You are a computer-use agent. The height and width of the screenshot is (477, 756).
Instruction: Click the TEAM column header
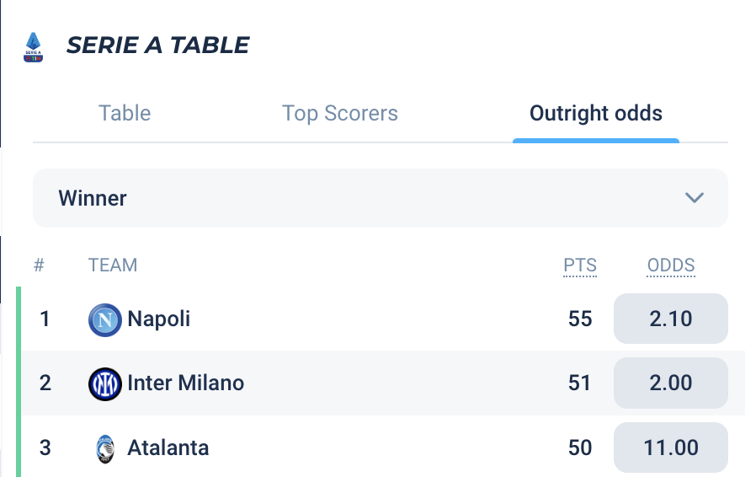click(113, 265)
